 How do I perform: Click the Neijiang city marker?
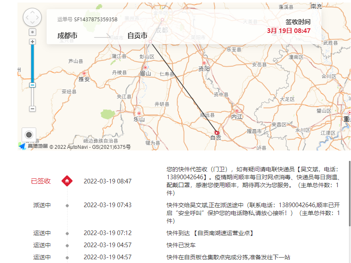(x=237, y=111)
